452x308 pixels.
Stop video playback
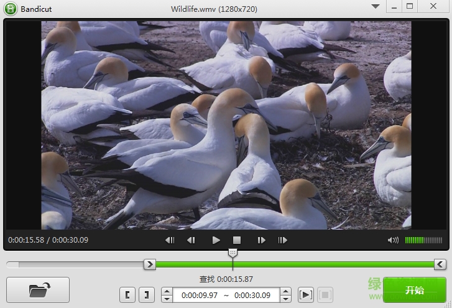point(237,240)
